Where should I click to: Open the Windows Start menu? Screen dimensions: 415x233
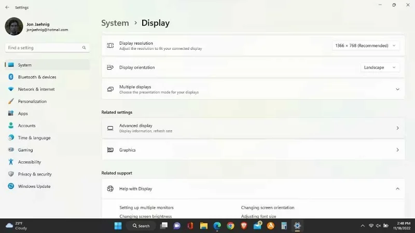pos(118,226)
